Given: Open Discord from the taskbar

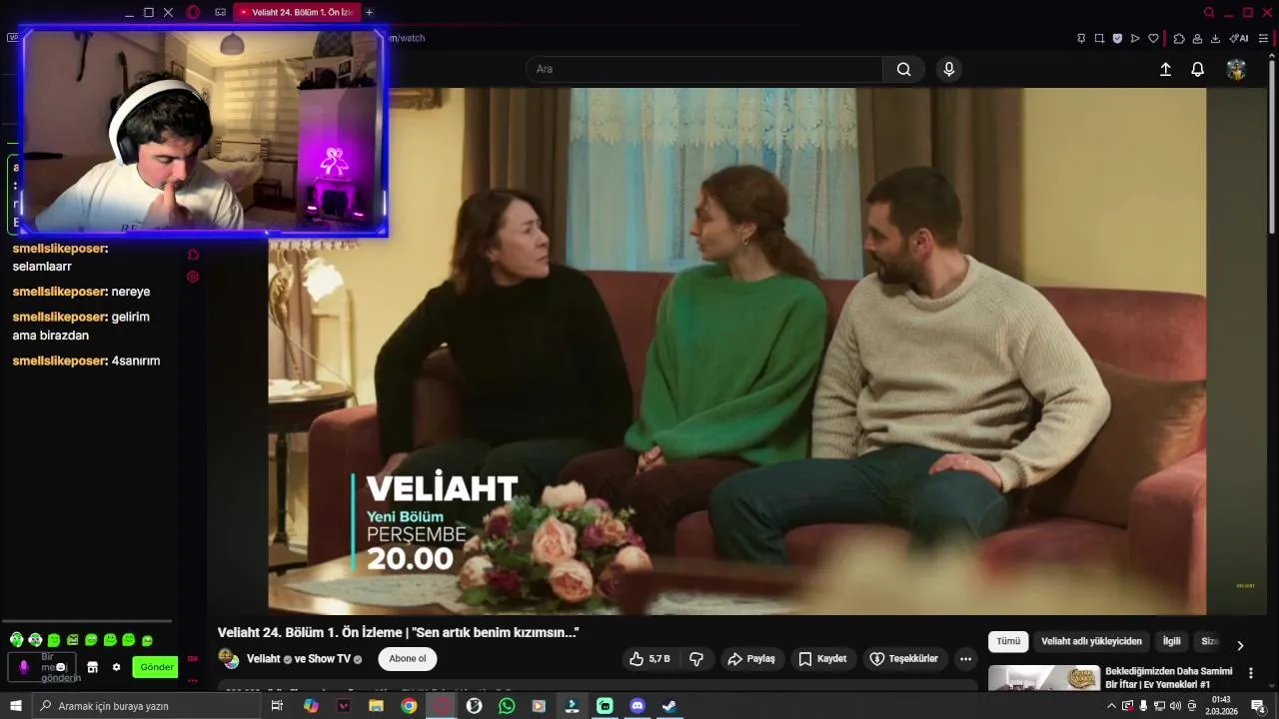Looking at the screenshot, I should click(x=638, y=706).
